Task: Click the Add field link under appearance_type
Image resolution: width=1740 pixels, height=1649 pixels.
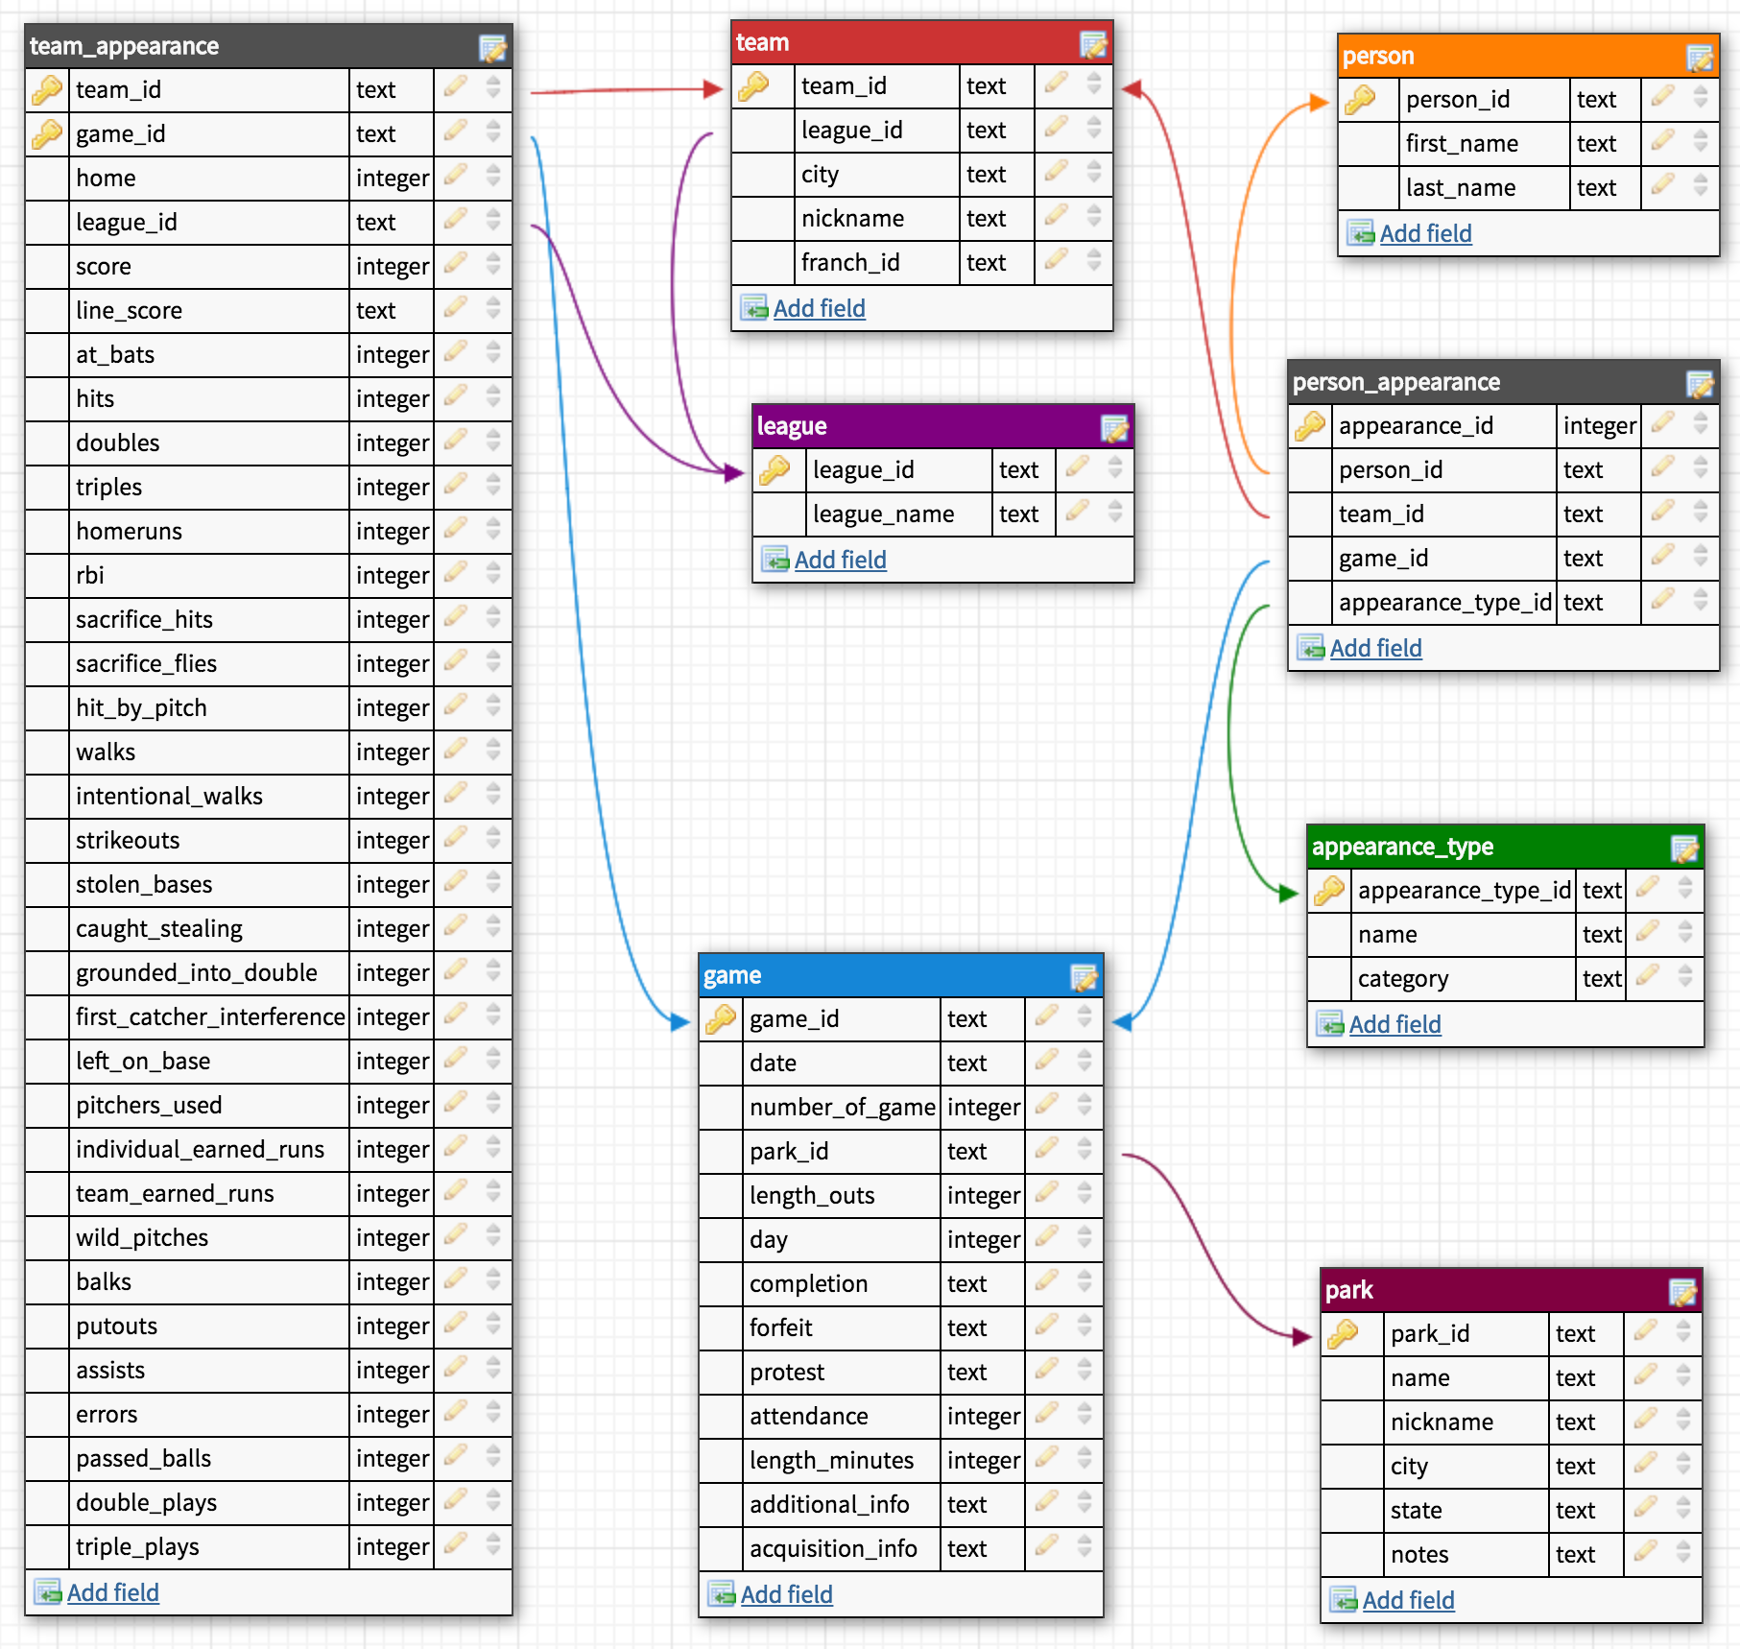Action: pyautogui.click(x=1394, y=1023)
